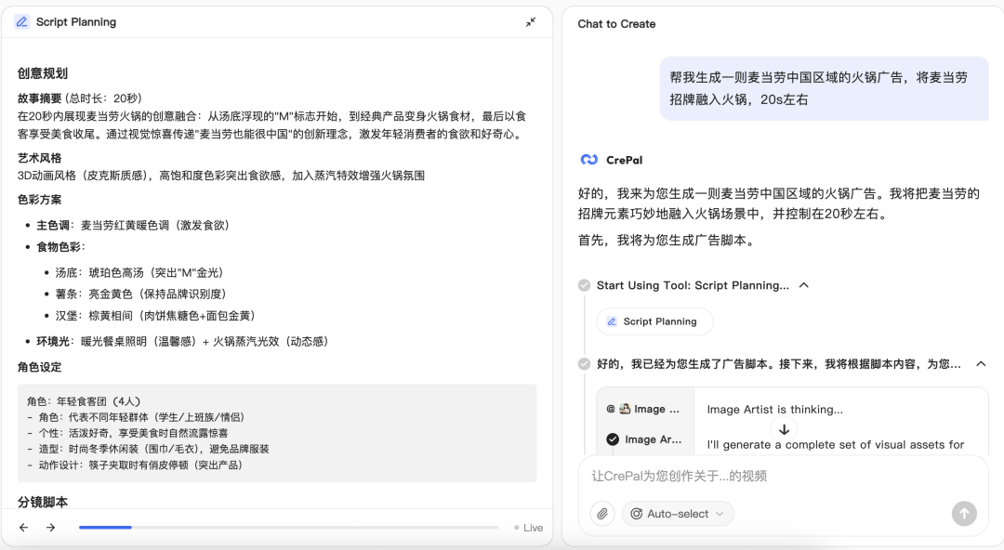The image size is (1004, 550).
Task: Click the 食物色彩 bullet label
Action: tap(60, 247)
